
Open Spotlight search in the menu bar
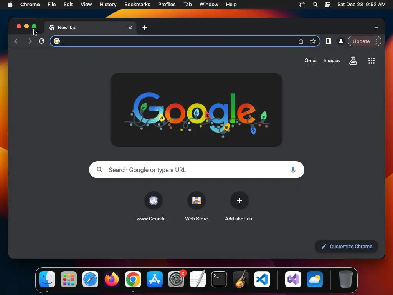pos(315,4)
